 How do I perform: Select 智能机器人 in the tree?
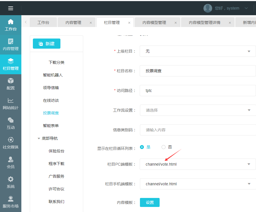click(x=53, y=75)
